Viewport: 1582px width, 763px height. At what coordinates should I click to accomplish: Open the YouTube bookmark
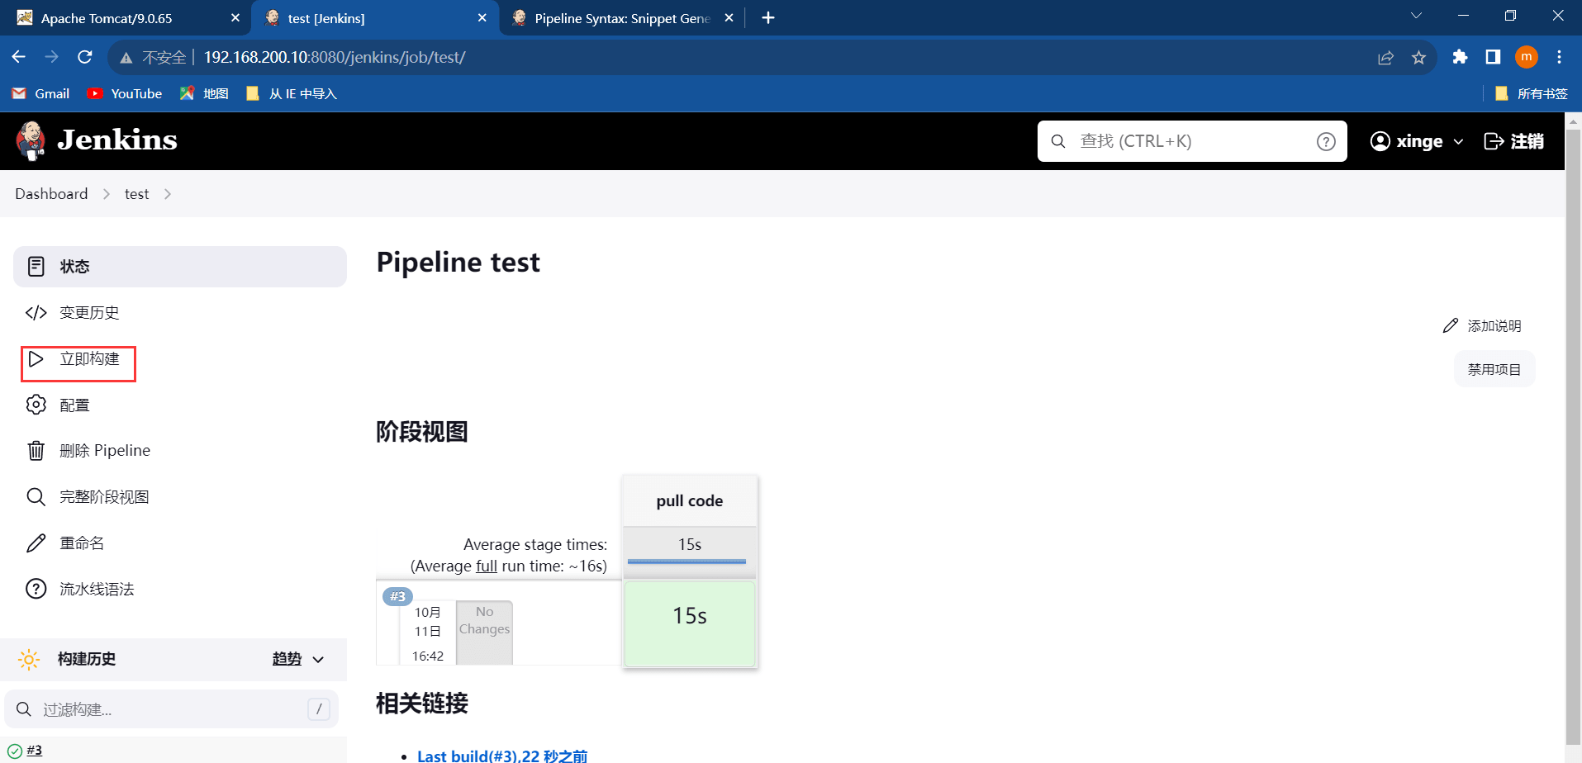pos(125,94)
